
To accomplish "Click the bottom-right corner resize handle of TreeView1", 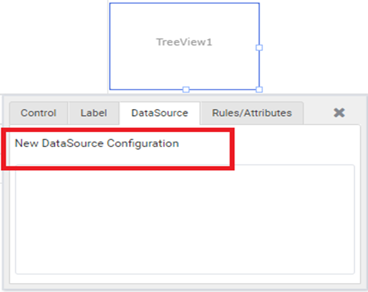I will 259,89.
